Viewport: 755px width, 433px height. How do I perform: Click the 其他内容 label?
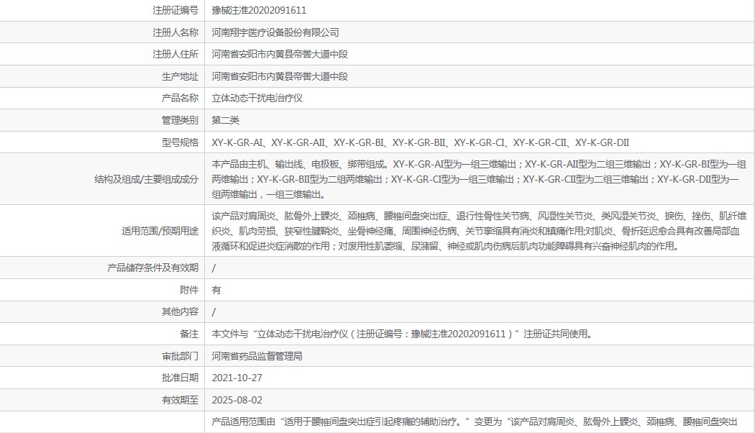coord(180,311)
